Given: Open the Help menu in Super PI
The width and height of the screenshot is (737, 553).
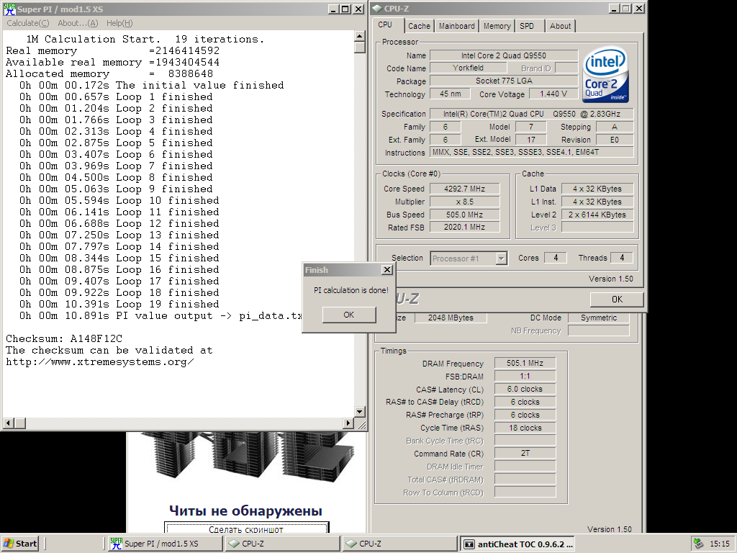Looking at the screenshot, I should tap(119, 23).
